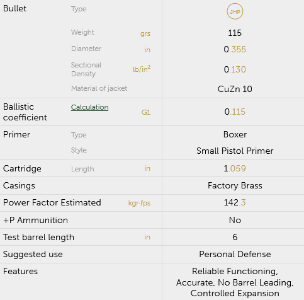The width and height of the screenshot is (304, 300).
Task: Select the test barrel length value 6
Action: (235, 237)
